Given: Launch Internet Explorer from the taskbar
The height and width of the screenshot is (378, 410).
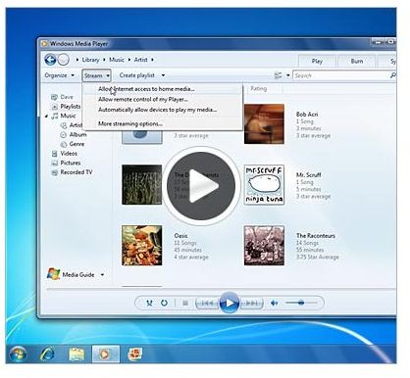Looking at the screenshot, I should coord(47,354).
